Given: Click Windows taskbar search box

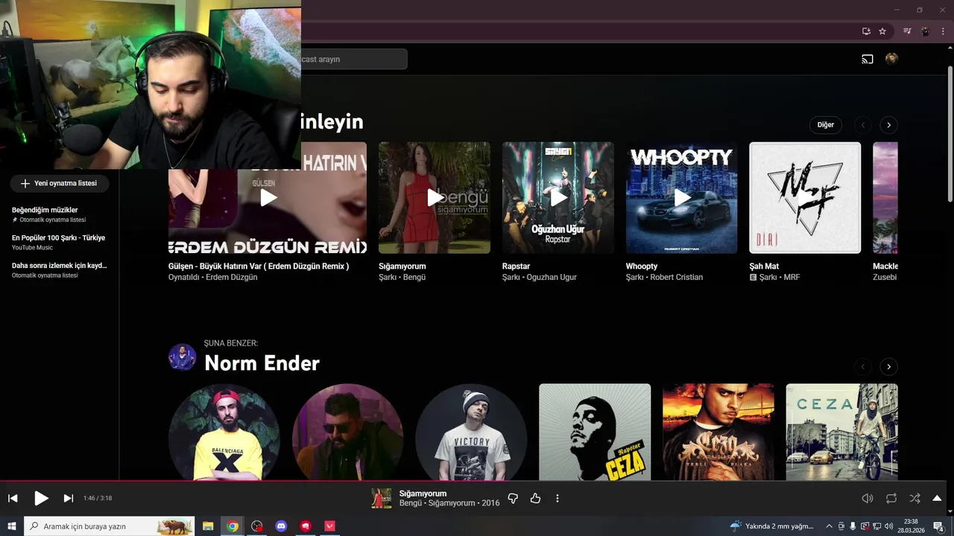Looking at the screenshot, I should (110, 526).
